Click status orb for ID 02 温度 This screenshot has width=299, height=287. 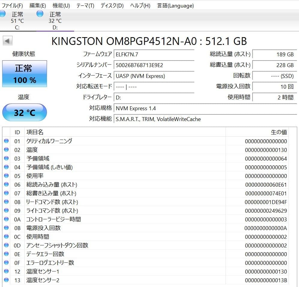point(6,150)
